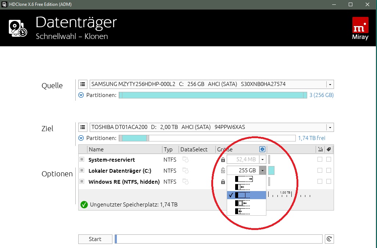377x248 pixels.
Task: Click the closed lock icon for Windows RE
Action: tap(223, 181)
